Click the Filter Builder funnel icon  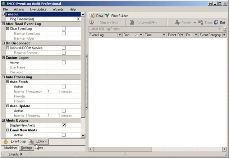click(107, 16)
